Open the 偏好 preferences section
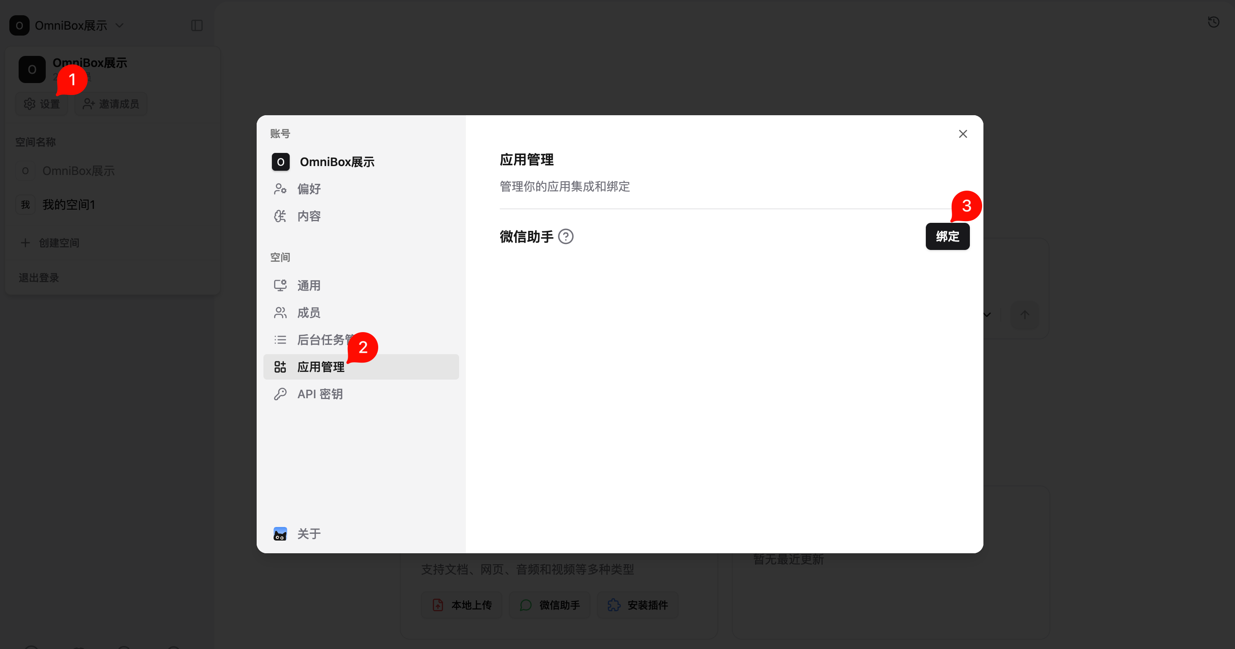The image size is (1235, 649). pyautogui.click(x=308, y=189)
